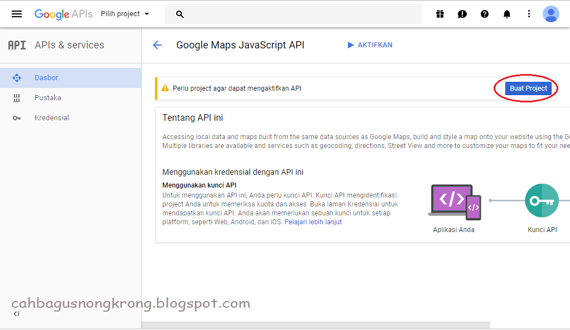Viewport: 570px width, 330px height.
Task: Open help via the question mark icon
Action: click(x=485, y=14)
